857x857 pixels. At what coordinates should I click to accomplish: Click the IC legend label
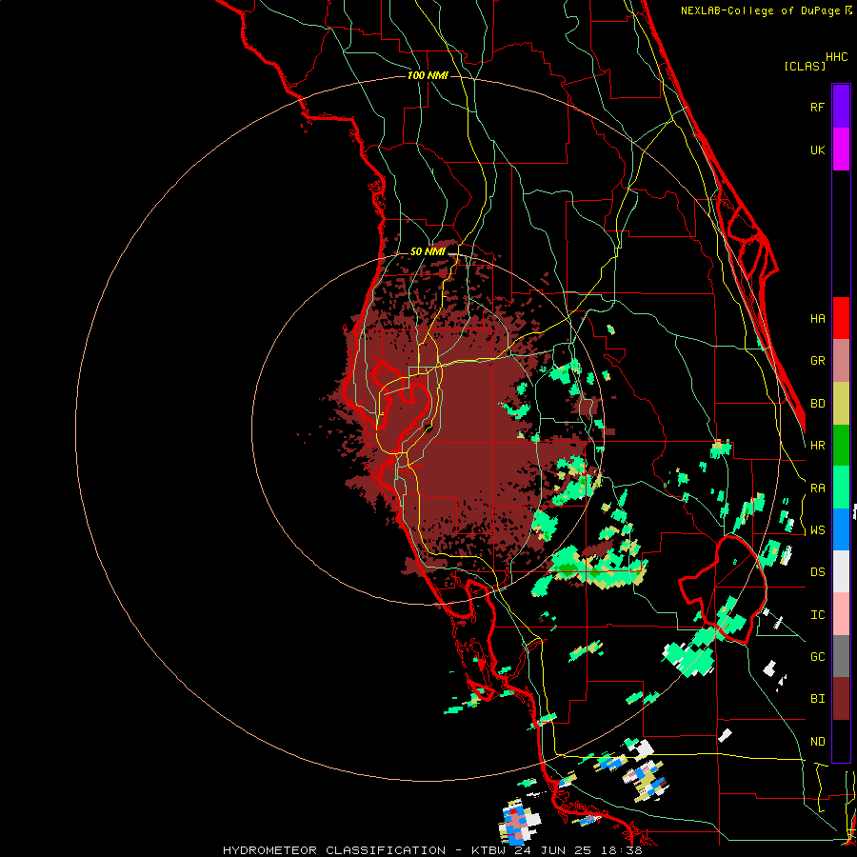click(817, 615)
